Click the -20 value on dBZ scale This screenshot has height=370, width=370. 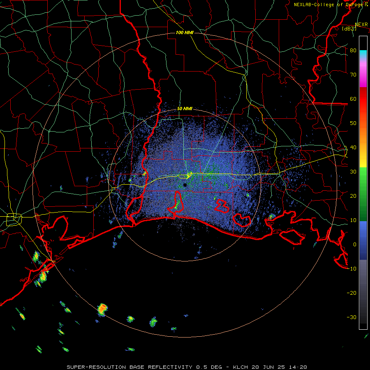pyautogui.click(x=351, y=293)
